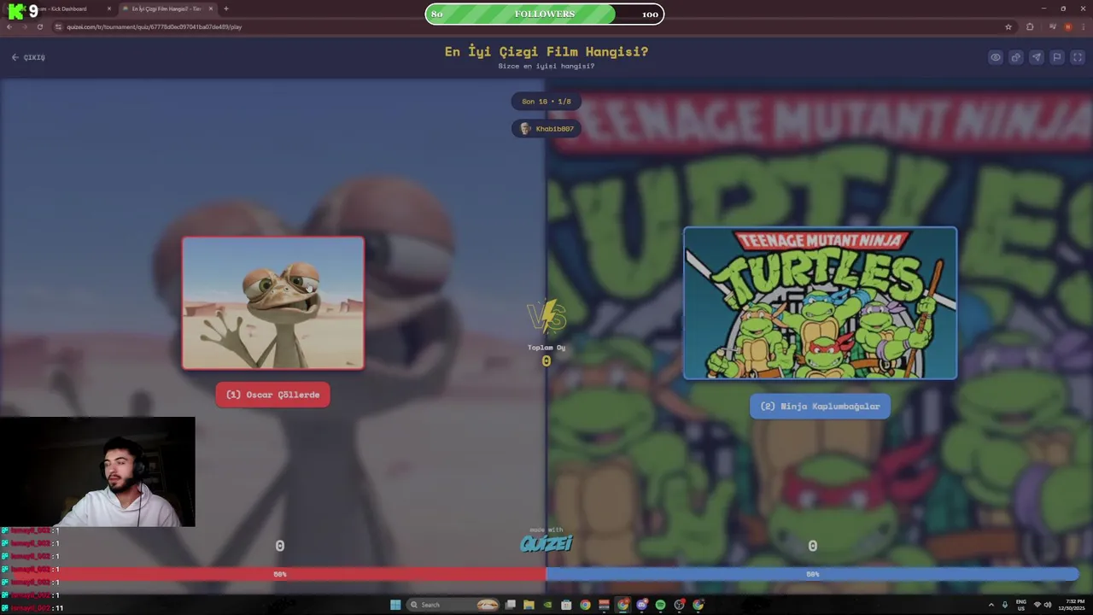Screen dimensions: 1093x615
Task: Click the red vote progress bar
Action: click(273, 574)
